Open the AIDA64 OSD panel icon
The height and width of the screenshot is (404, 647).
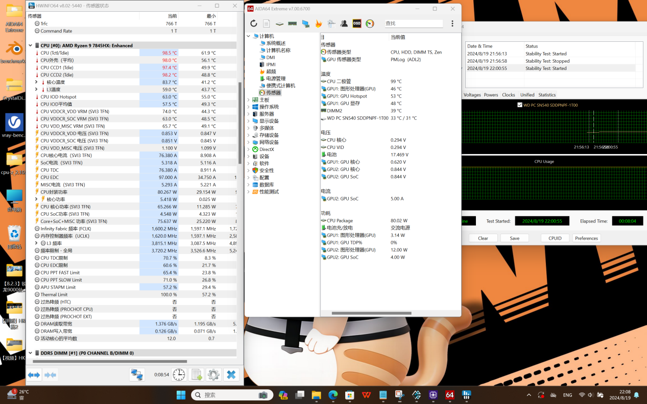[357, 23]
